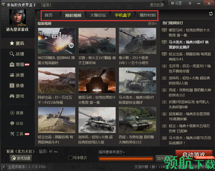Open the 涂装 tank paint icon
The height and width of the screenshot is (171, 215).
coord(12,75)
